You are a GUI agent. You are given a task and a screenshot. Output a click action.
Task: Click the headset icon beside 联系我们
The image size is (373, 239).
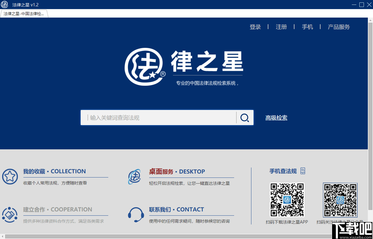coord(136,215)
